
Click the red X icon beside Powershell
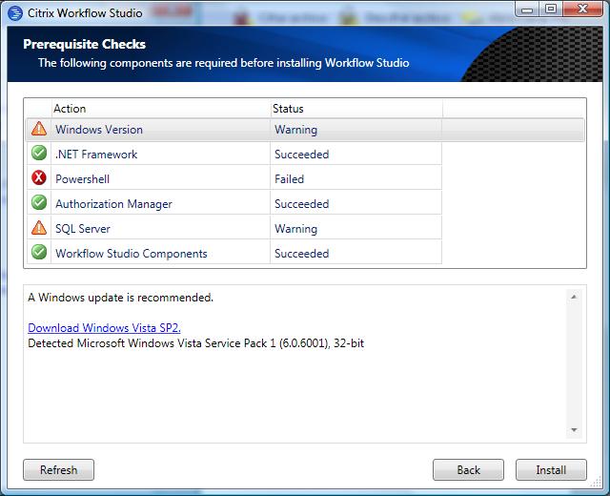coord(39,178)
